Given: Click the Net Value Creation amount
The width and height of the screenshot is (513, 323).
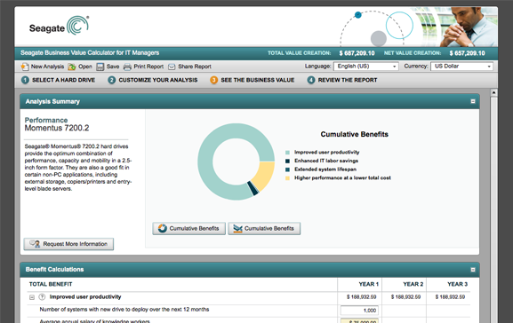Looking at the screenshot, I should [x=467, y=53].
